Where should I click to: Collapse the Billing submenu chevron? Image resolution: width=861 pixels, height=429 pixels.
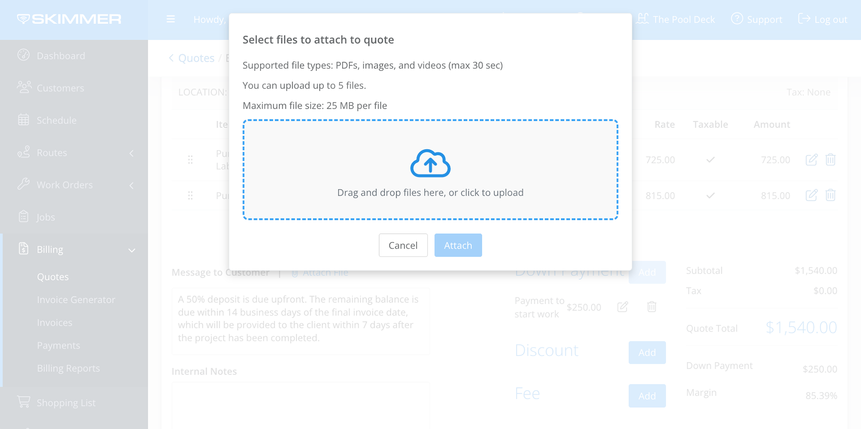pos(132,251)
